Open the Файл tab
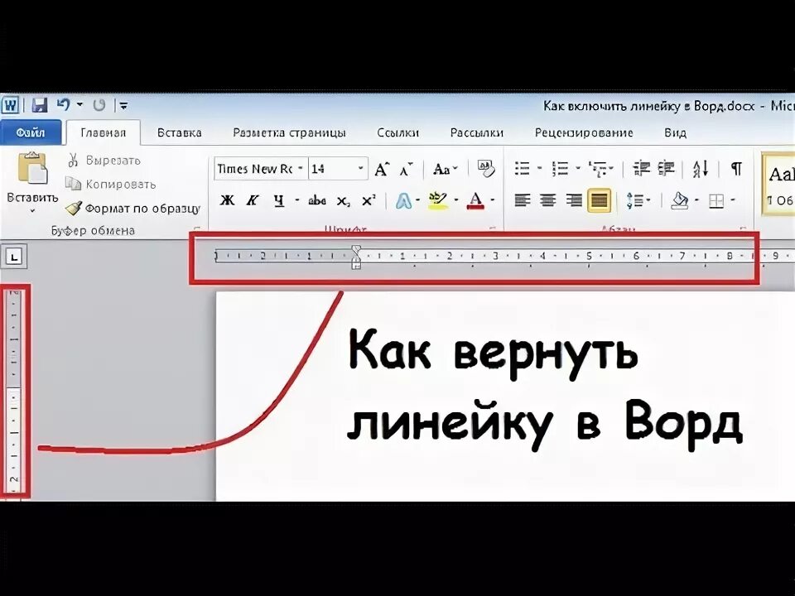This screenshot has width=795, height=596. click(31, 132)
